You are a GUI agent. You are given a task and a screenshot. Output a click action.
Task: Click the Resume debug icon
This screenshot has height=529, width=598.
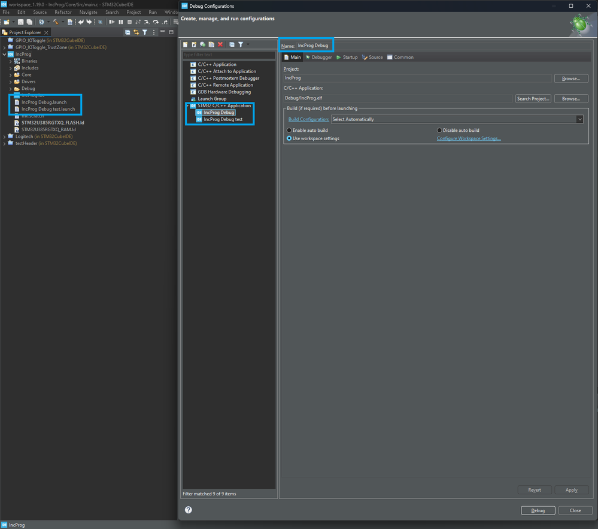tap(112, 22)
